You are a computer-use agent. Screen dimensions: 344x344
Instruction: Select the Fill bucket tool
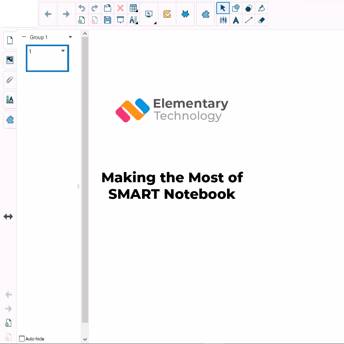click(x=262, y=8)
